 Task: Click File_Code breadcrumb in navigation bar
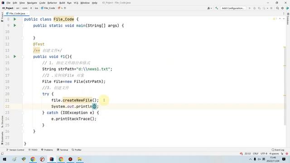coord(48,8)
